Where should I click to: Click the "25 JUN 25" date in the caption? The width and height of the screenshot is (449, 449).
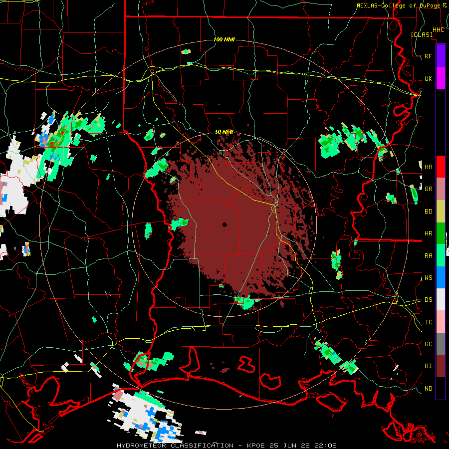[x=291, y=446]
